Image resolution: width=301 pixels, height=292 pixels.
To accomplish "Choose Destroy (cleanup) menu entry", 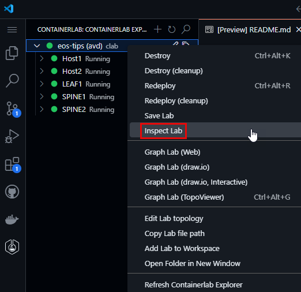I will click(215, 71).
